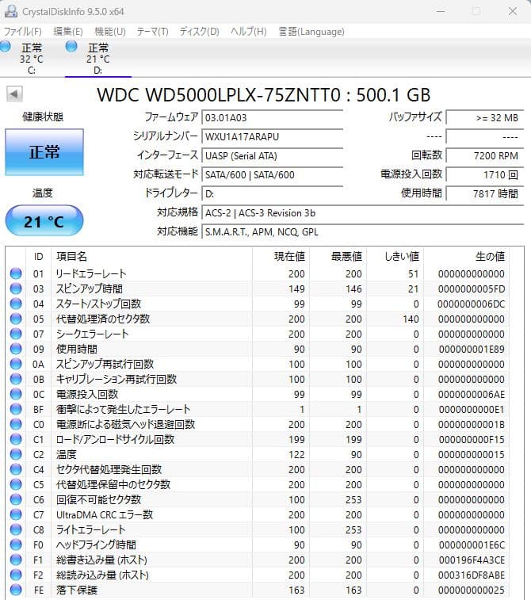Open the ファイル(F) menu
The width and height of the screenshot is (531, 600).
tap(22, 32)
